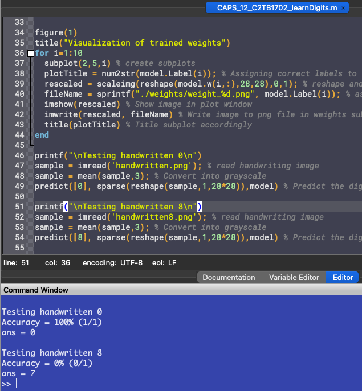Click the Command Window title bar
This screenshot has width=362, height=391.
pos(181,290)
